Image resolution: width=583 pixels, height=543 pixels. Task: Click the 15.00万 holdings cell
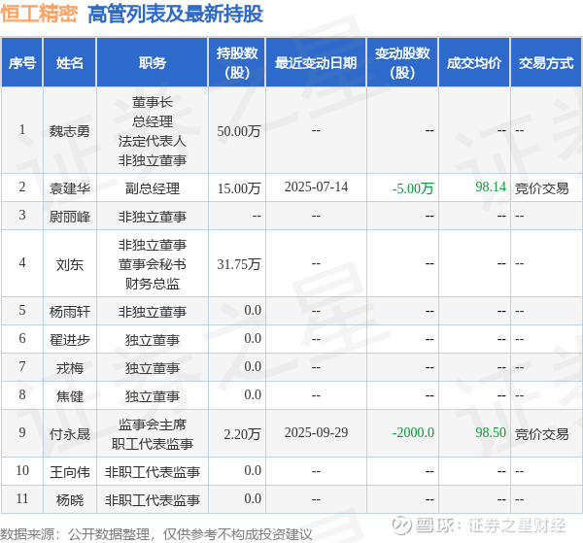click(x=239, y=188)
